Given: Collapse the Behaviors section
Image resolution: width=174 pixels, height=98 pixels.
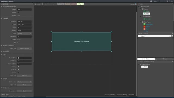Looking at the screenshot, I should pos(2,52).
